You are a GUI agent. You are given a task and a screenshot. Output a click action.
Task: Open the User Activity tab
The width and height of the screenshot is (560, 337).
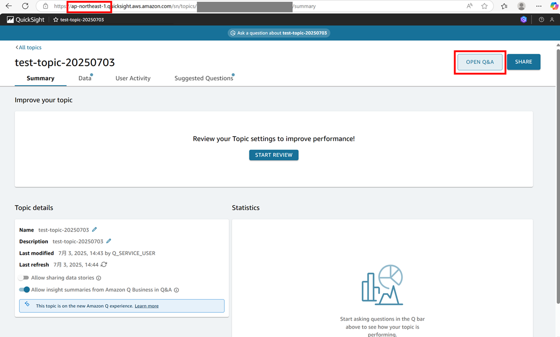133,78
